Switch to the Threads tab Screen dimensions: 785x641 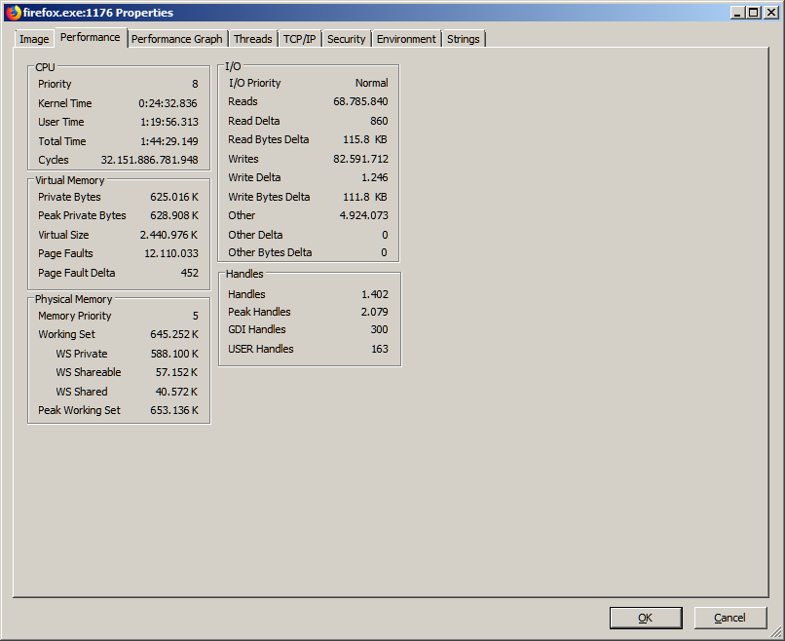pos(253,39)
